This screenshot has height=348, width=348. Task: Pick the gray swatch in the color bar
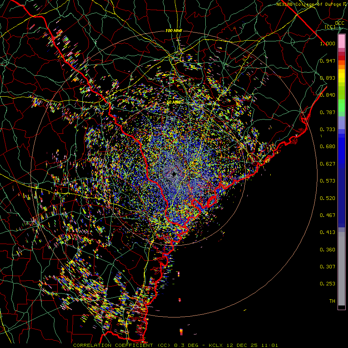pos(341,269)
